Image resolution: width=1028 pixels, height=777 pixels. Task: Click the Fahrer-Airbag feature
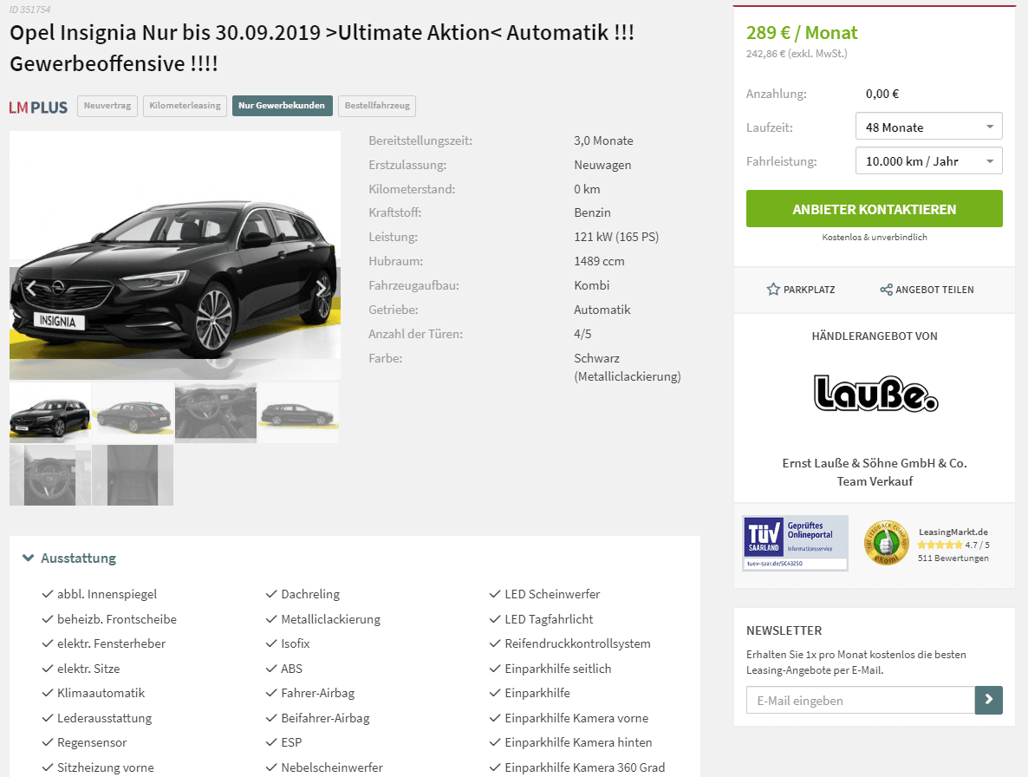[x=317, y=692]
